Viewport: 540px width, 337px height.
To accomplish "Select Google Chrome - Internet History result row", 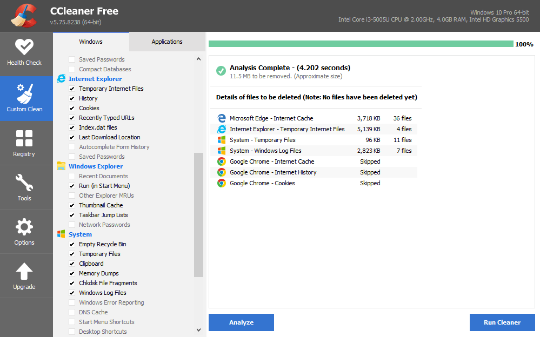I will click(314, 172).
